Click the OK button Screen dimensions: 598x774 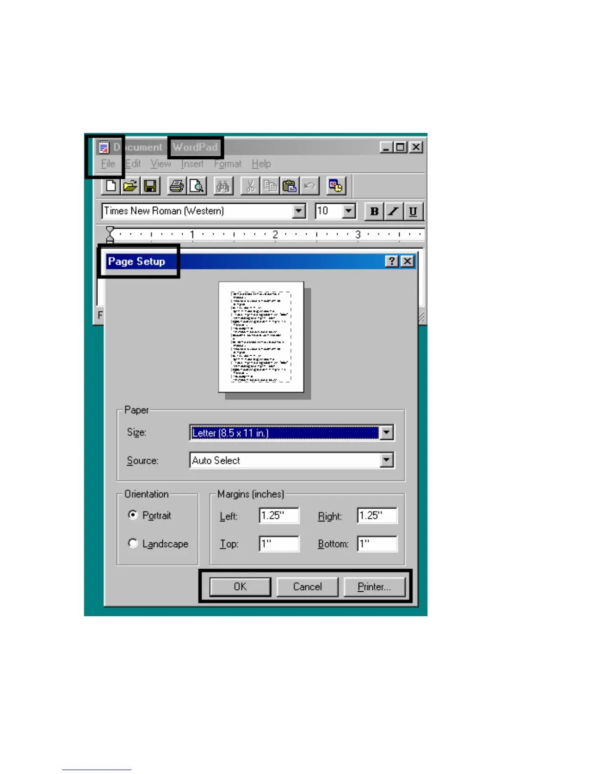[x=240, y=586]
